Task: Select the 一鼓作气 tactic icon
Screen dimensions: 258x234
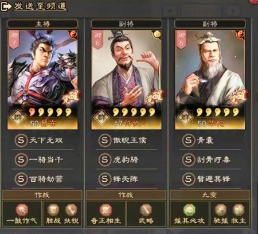Action: point(22,210)
